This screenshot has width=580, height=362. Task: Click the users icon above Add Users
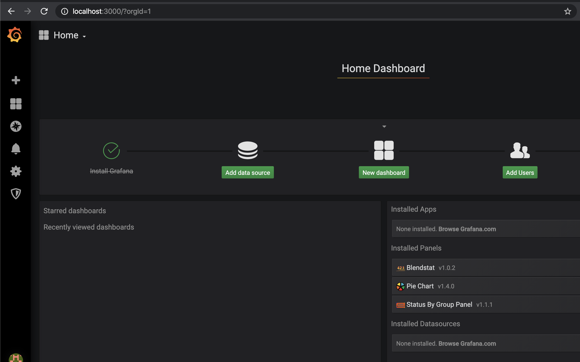click(x=520, y=150)
